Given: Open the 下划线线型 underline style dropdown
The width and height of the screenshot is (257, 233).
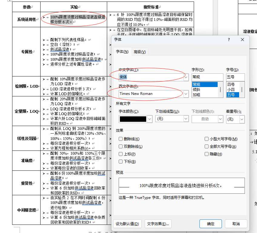Looking at the screenshot, I should [186, 119].
